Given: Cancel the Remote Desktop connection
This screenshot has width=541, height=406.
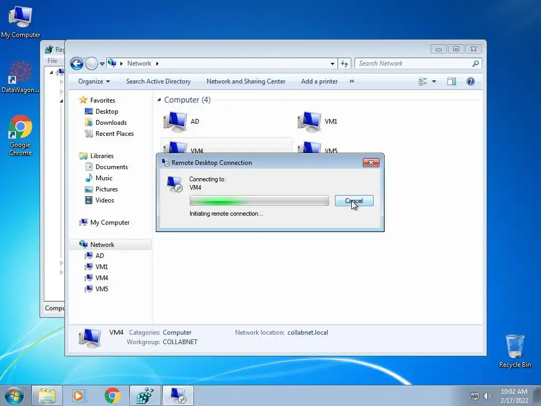Looking at the screenshot, I should pyautogui.click(x=354, y=200).
